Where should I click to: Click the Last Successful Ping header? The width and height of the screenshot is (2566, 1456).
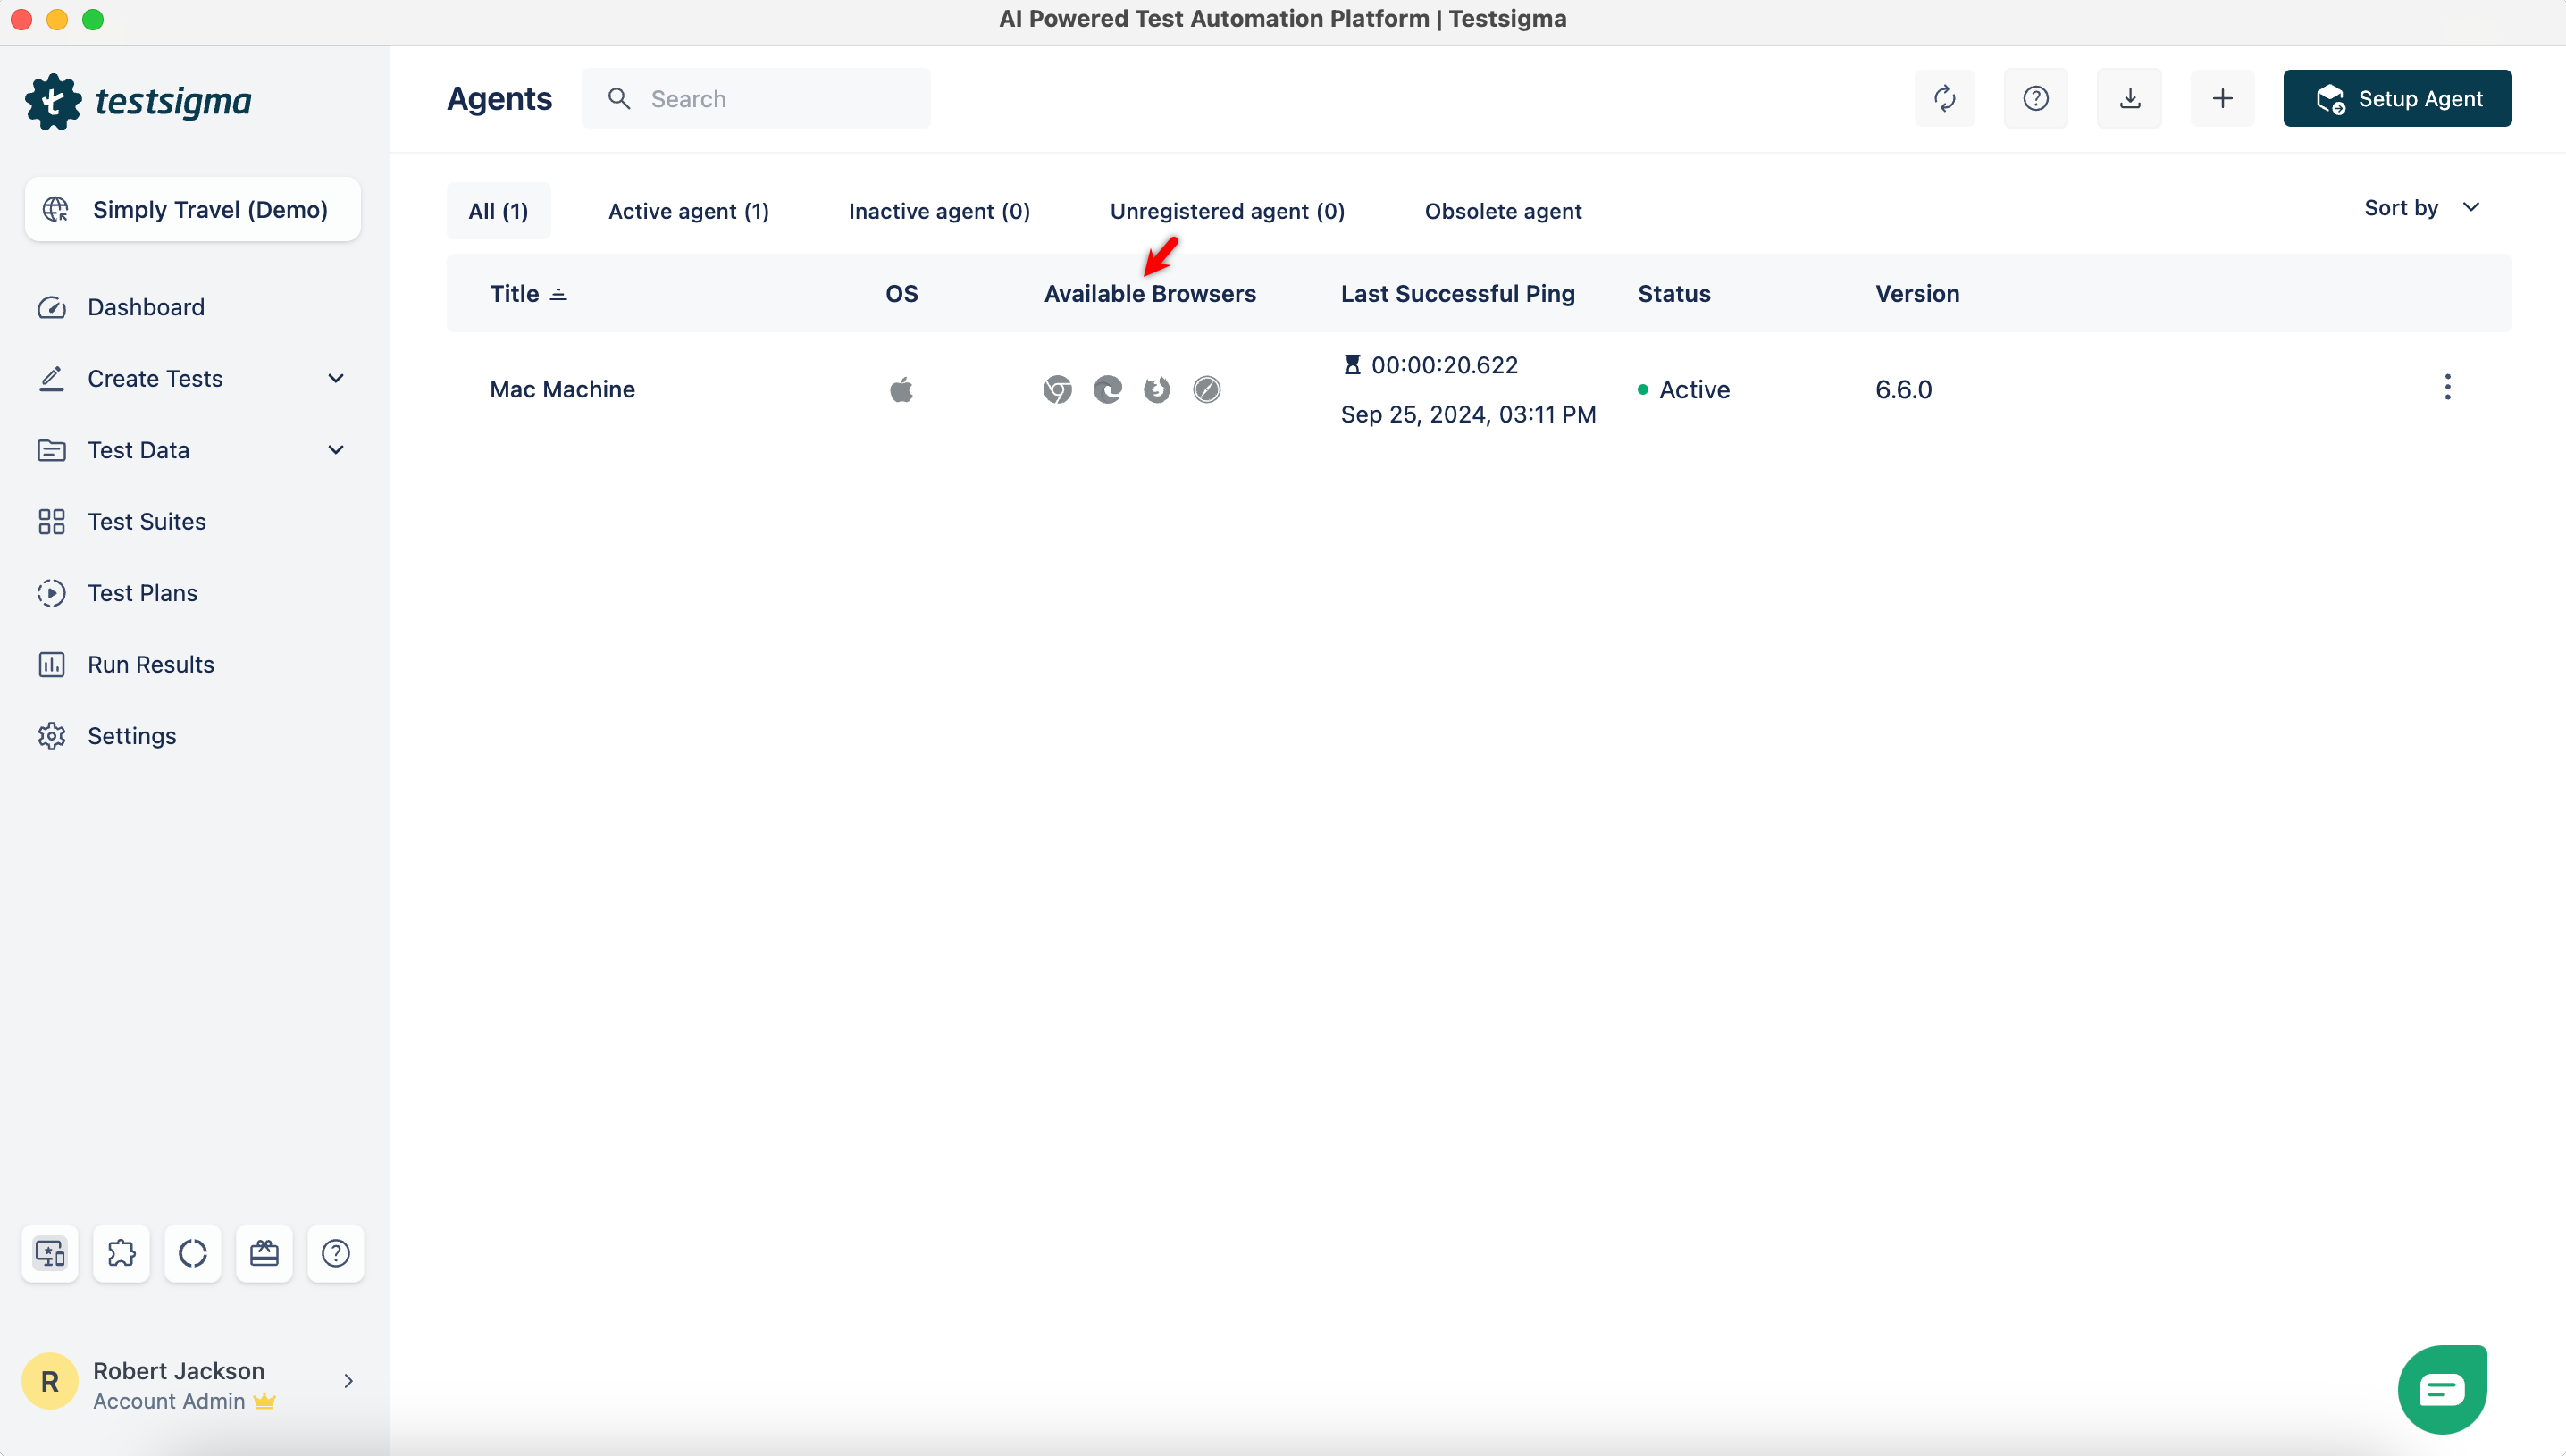[x=1457, y=293]
